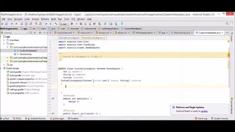Navigate forward with the right arrow icon
Screen dimensions: 235x132
[51, 24]
